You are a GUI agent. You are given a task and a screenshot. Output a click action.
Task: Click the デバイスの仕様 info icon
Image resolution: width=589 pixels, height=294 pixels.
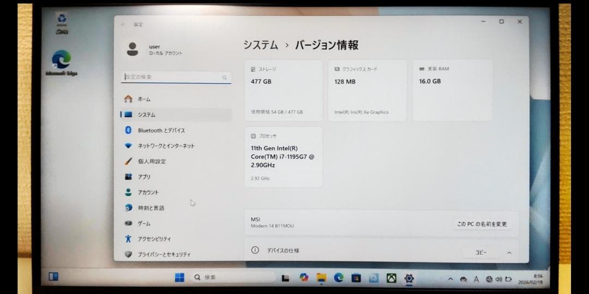pyautogui.click(x=255, y=250)
